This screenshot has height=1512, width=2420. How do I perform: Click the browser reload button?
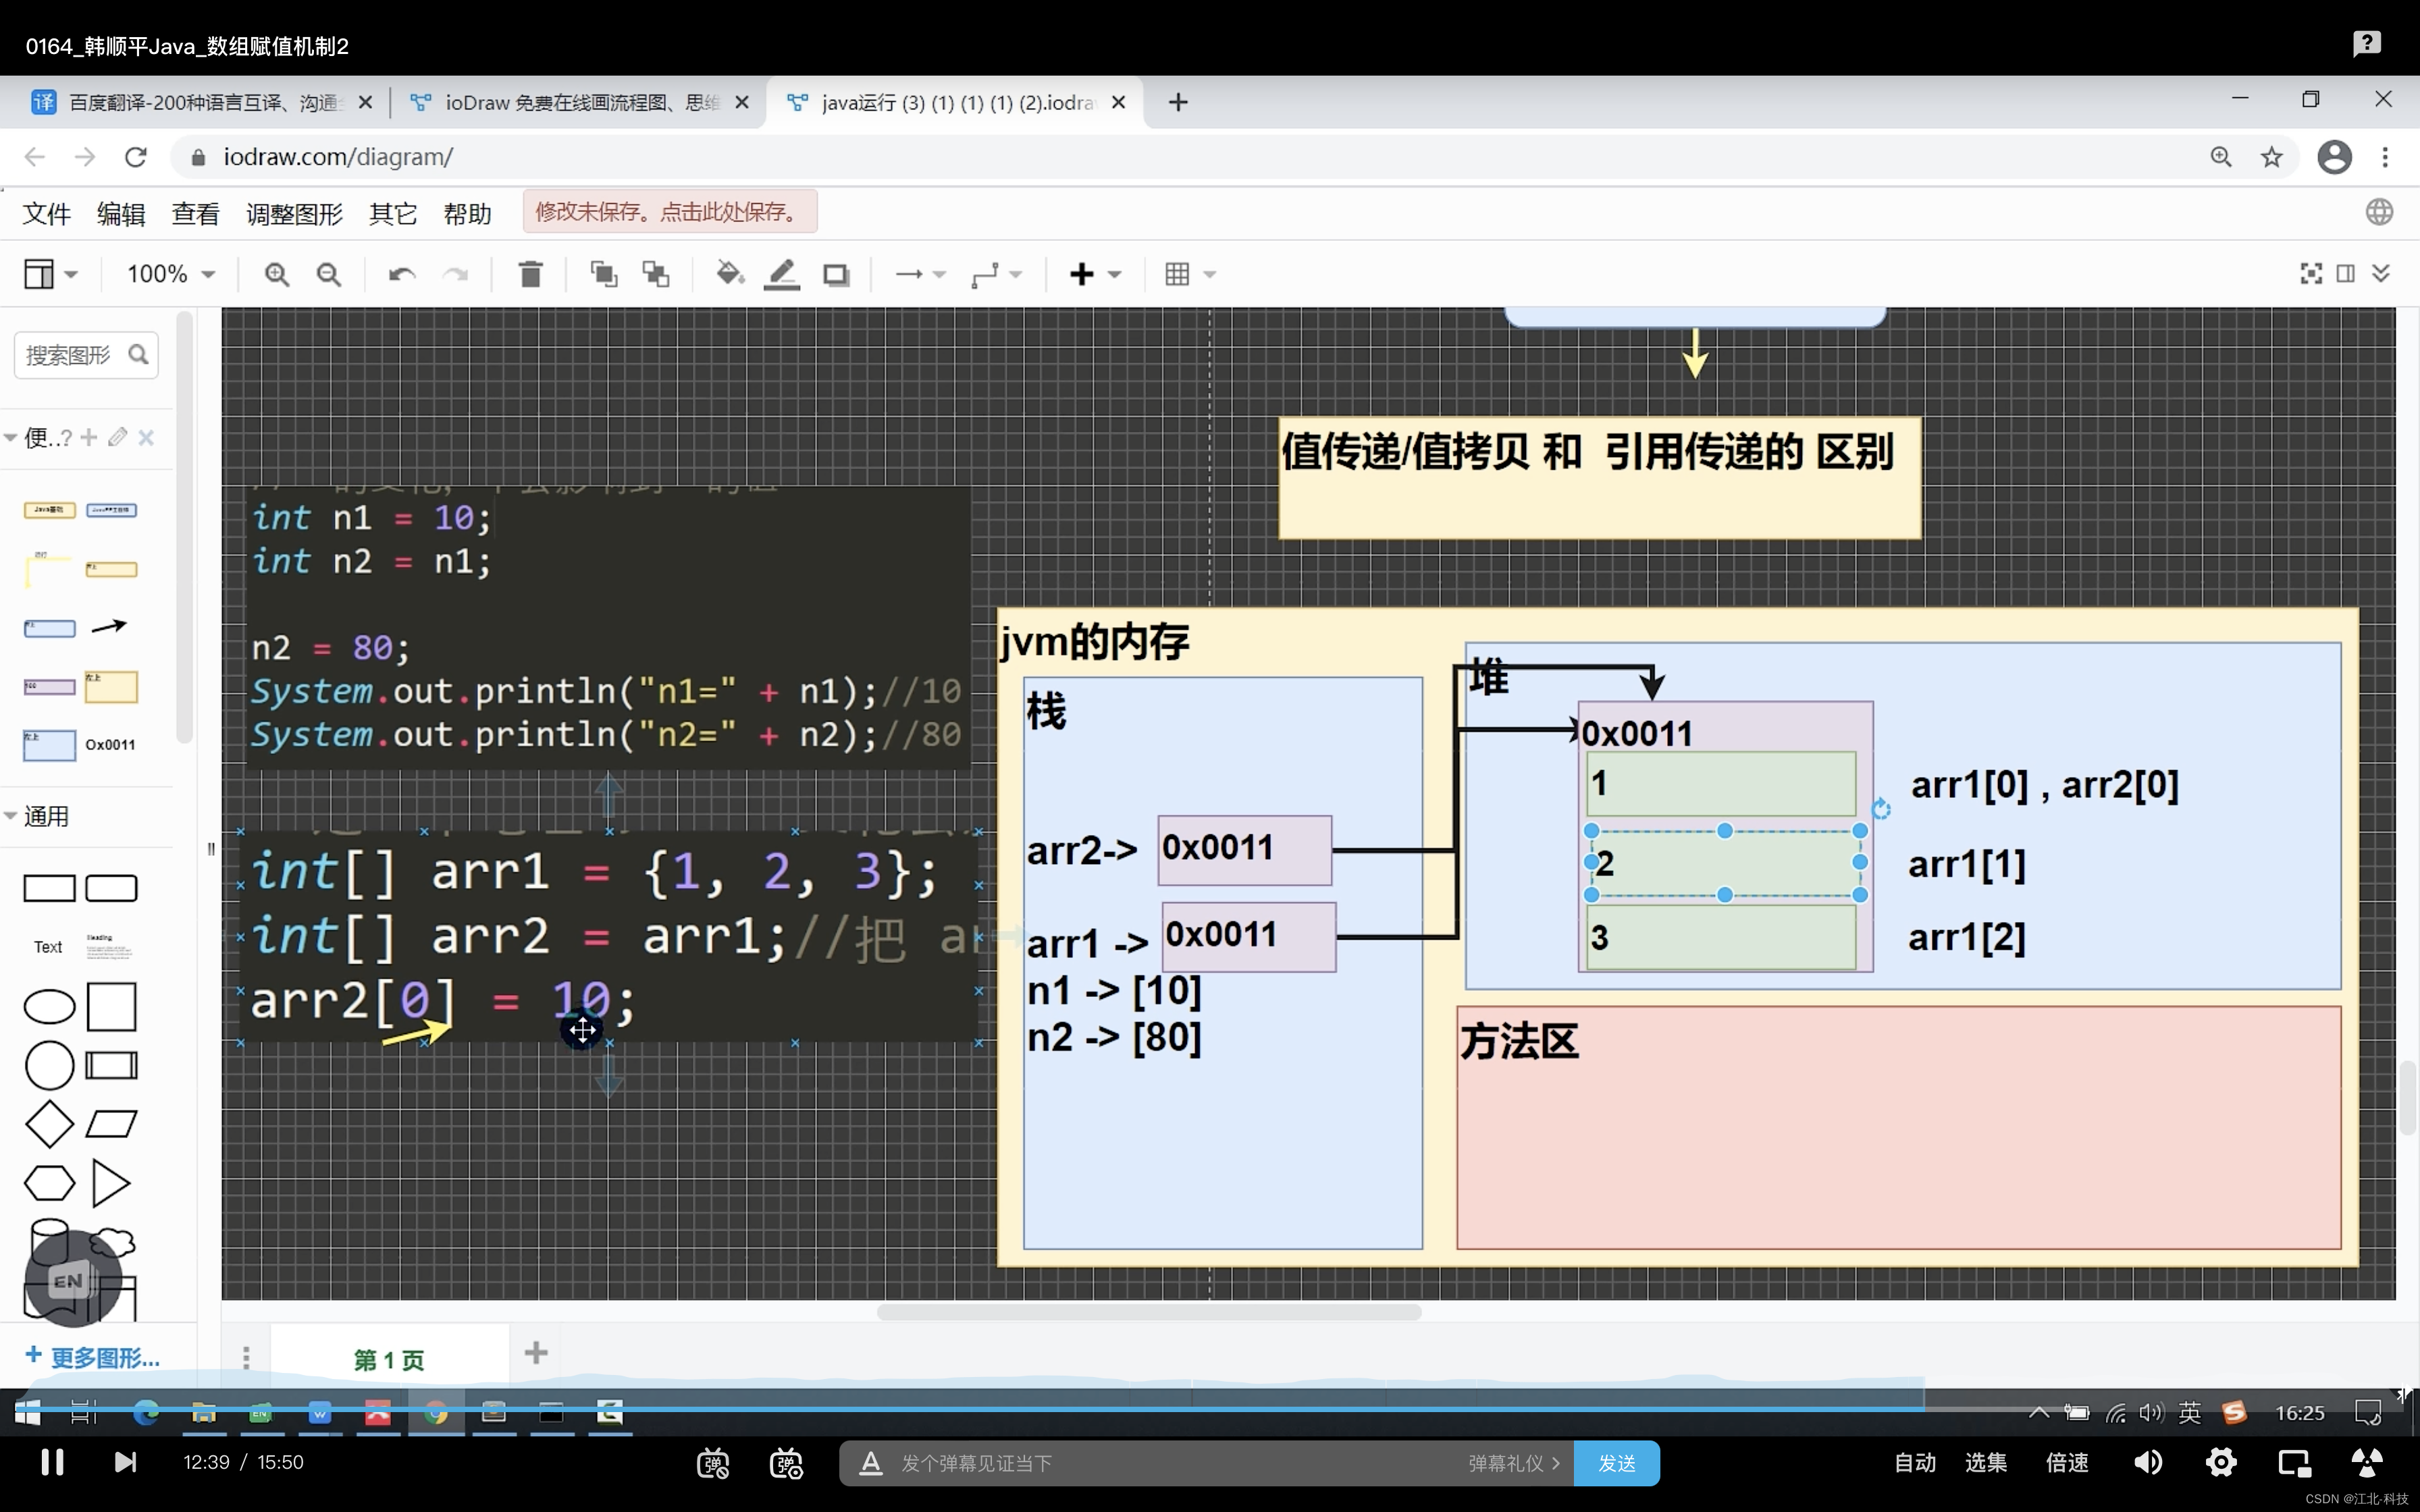(x=136, y=157)
